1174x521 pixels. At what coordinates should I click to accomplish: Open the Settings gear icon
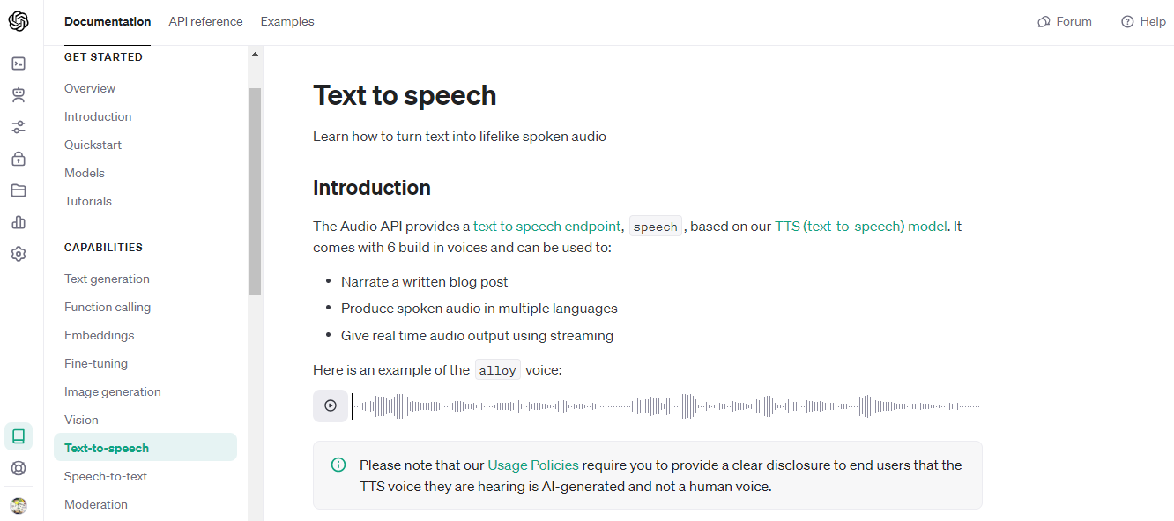point(19,254)
